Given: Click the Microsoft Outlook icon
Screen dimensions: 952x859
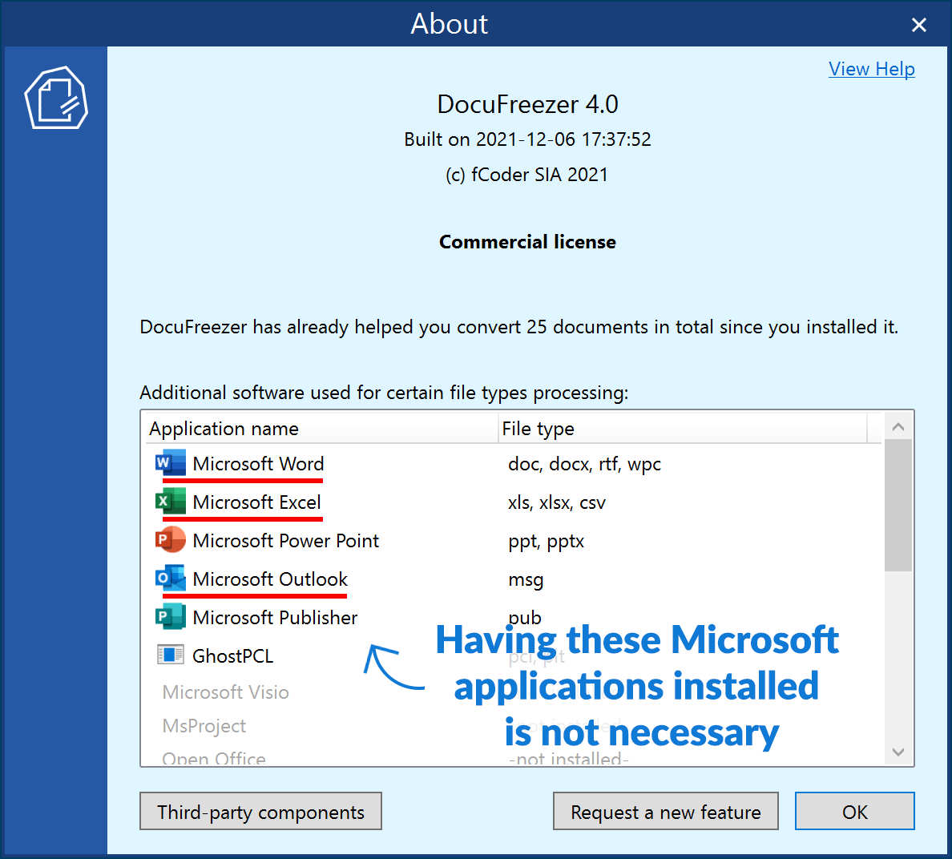Looking at the screenshot, I should [x=171, y=579].
